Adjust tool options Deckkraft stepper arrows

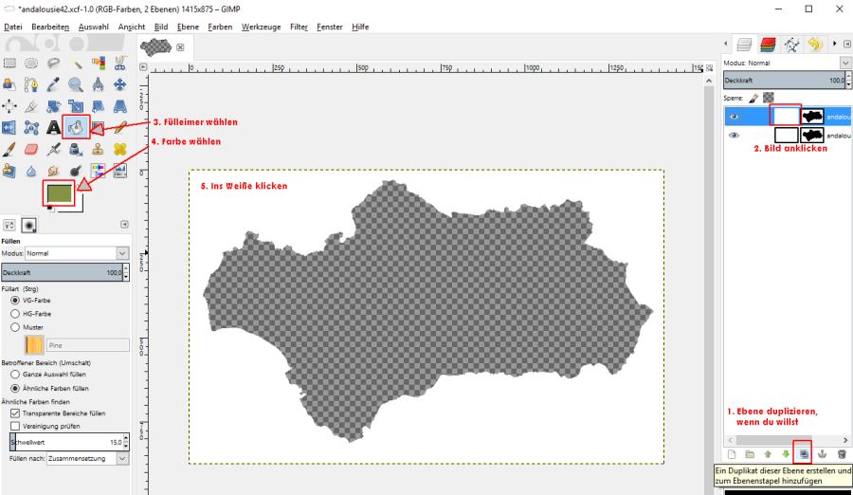click(x=126, y=272)
